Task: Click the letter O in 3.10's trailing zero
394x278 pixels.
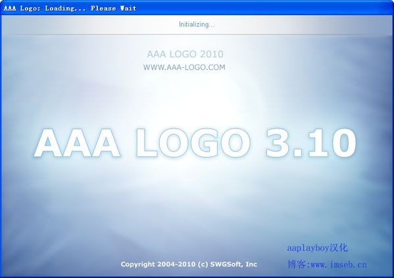Action: [x=345, y=143]
